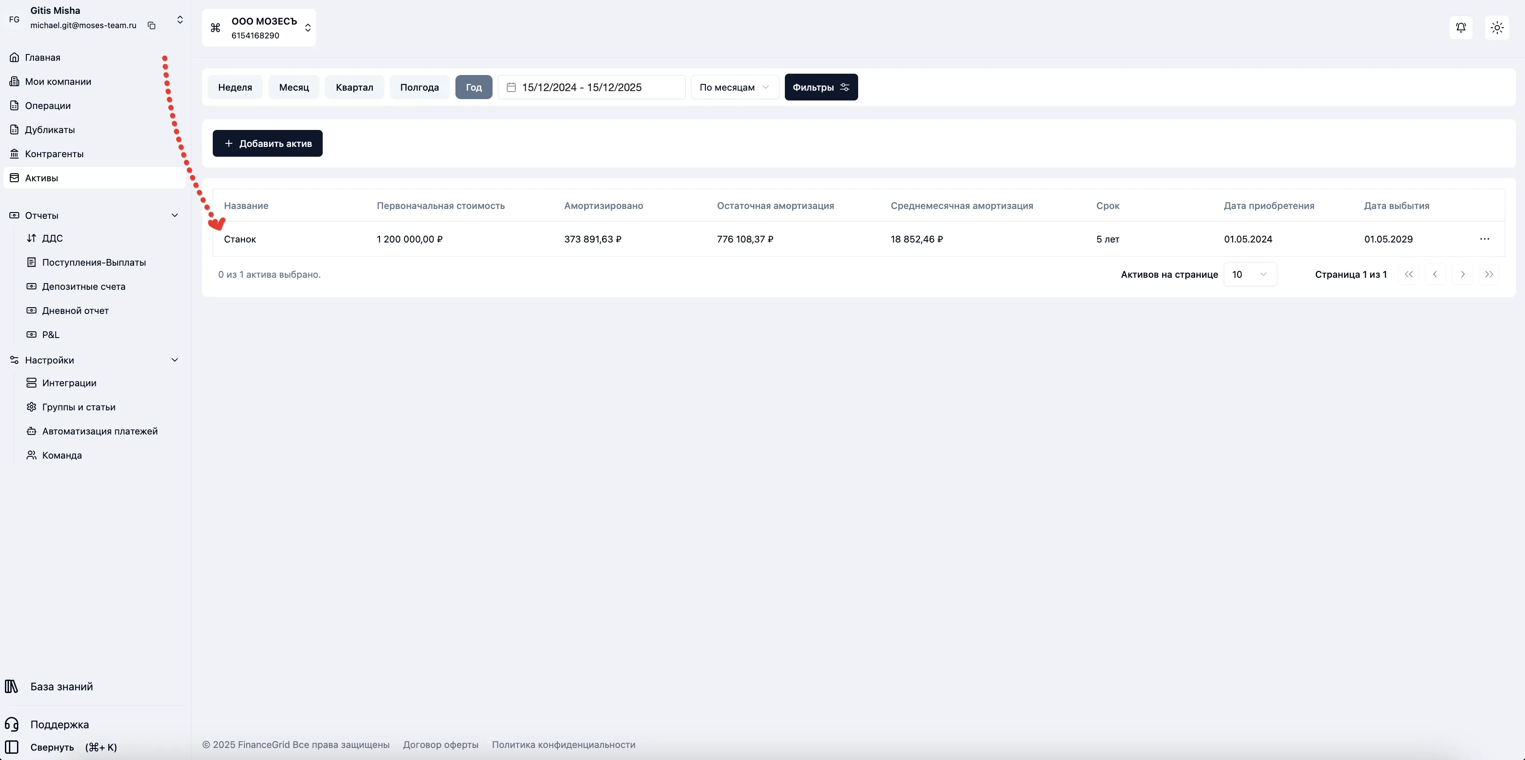This screenshot has width=1525, height=760.
Task: Select the Неделя period
Action: click(235, 88)
